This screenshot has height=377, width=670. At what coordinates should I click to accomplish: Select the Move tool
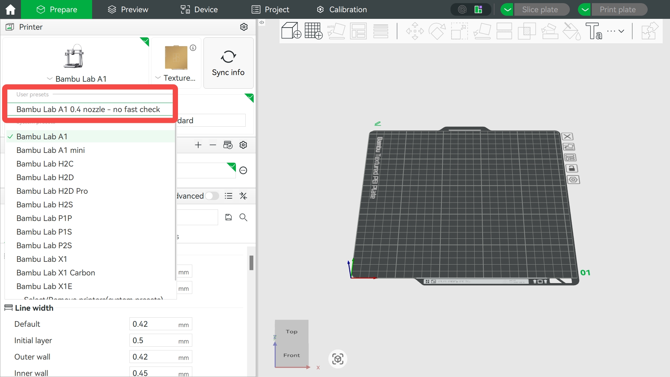tap(415, 31)
